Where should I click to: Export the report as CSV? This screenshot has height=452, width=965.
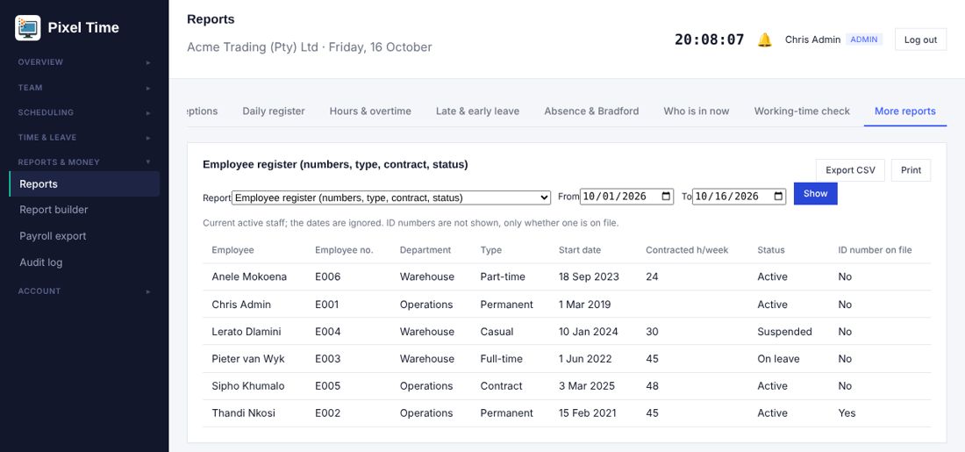[x=850, y=170]
